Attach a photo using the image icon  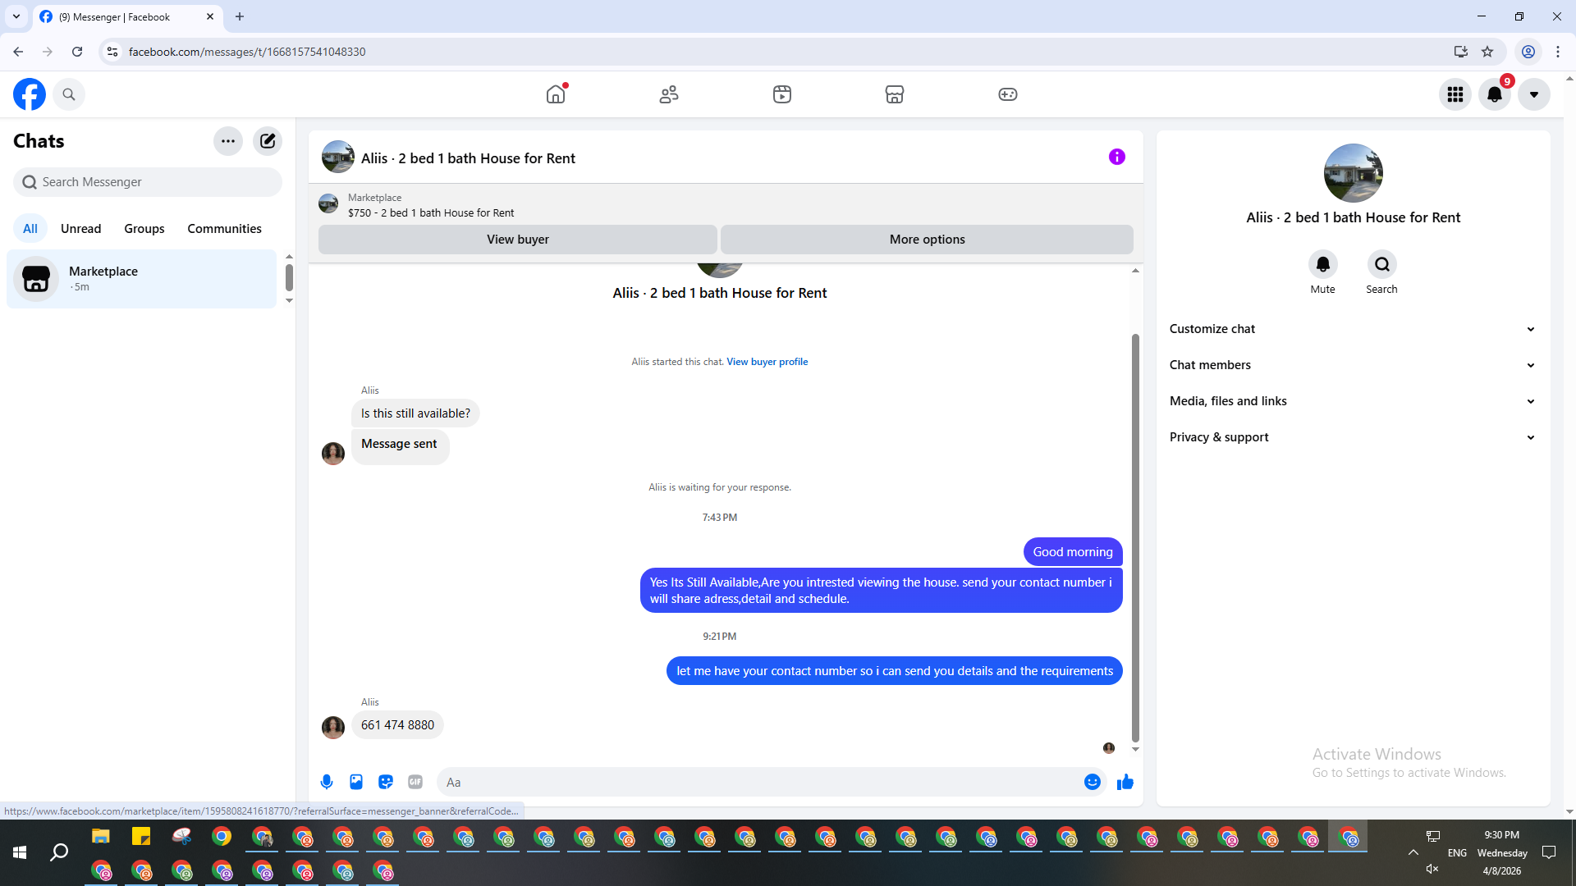[356, 782]
